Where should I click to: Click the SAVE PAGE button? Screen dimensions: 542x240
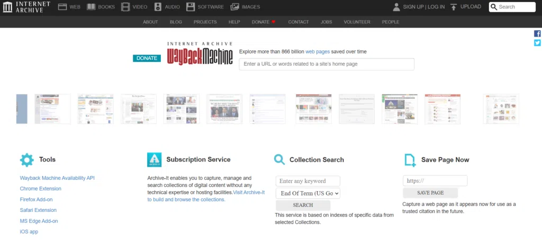[430, 193]
